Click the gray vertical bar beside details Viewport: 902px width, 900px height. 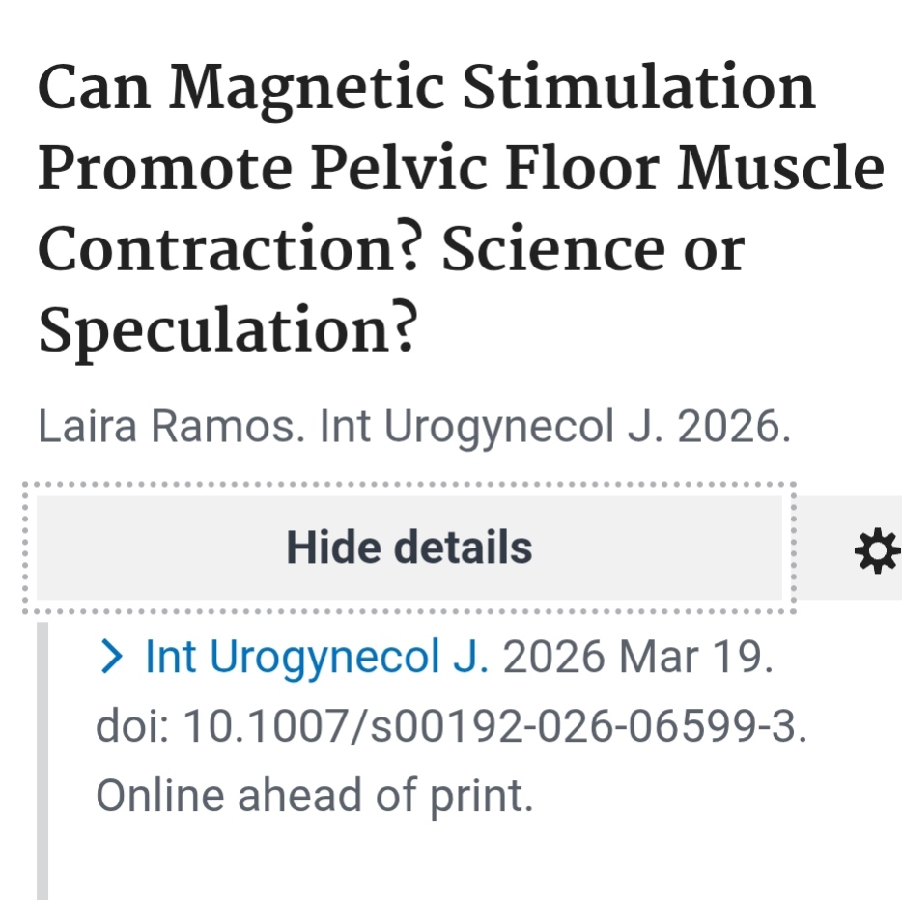[x=42, y=761]
